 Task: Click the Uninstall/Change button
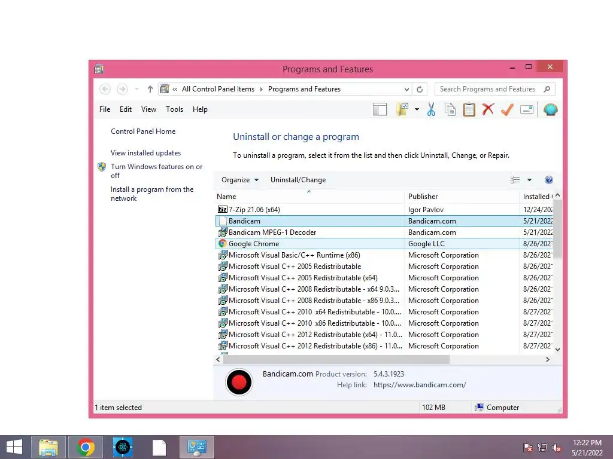point(298,180)
